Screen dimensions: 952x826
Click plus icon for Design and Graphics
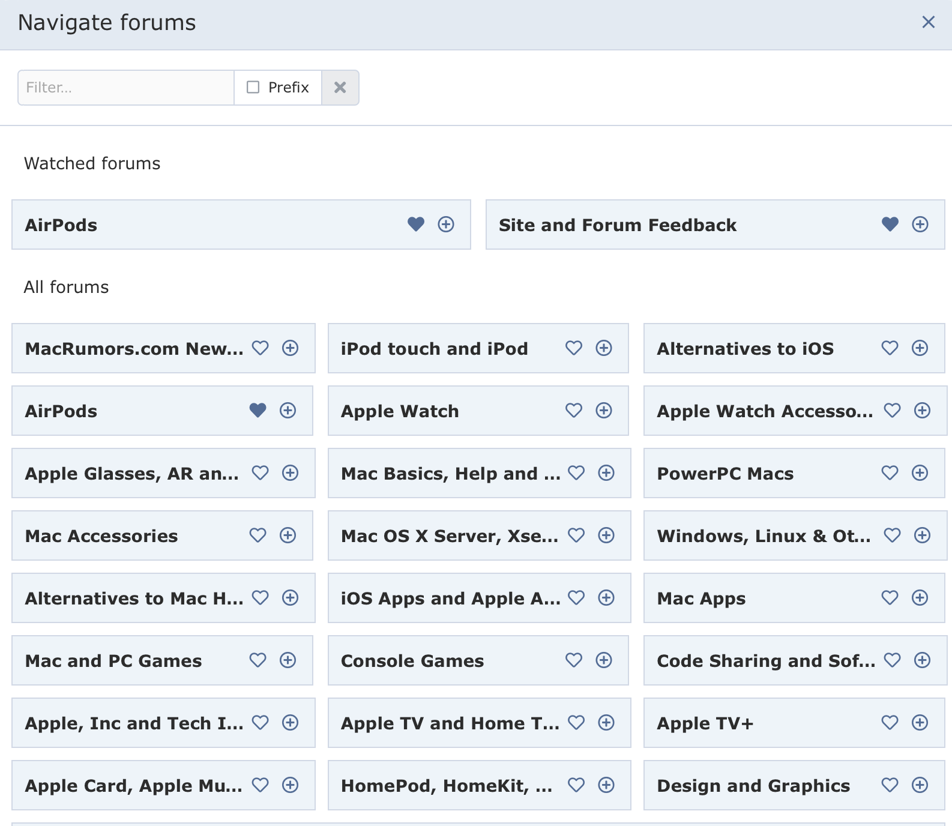point(920,785)
